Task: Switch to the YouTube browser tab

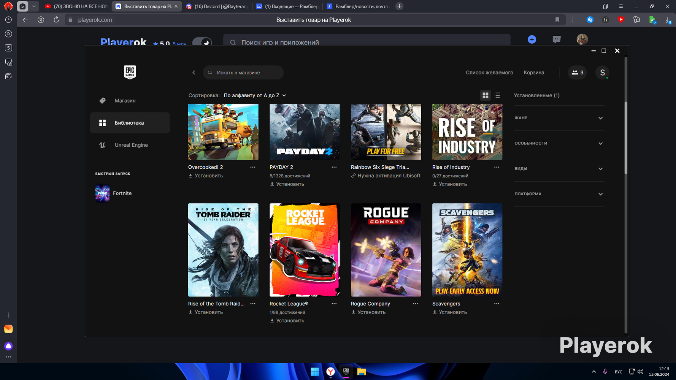Action: pos(76,6)
